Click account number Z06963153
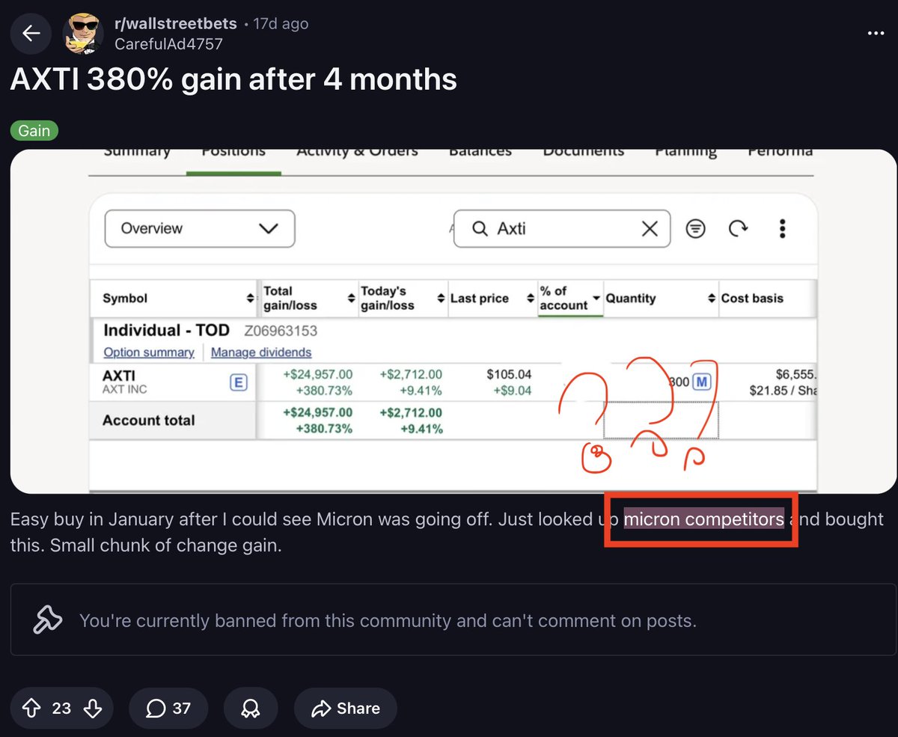The height and width of the screenshot is (737, 898). (281, 331)
